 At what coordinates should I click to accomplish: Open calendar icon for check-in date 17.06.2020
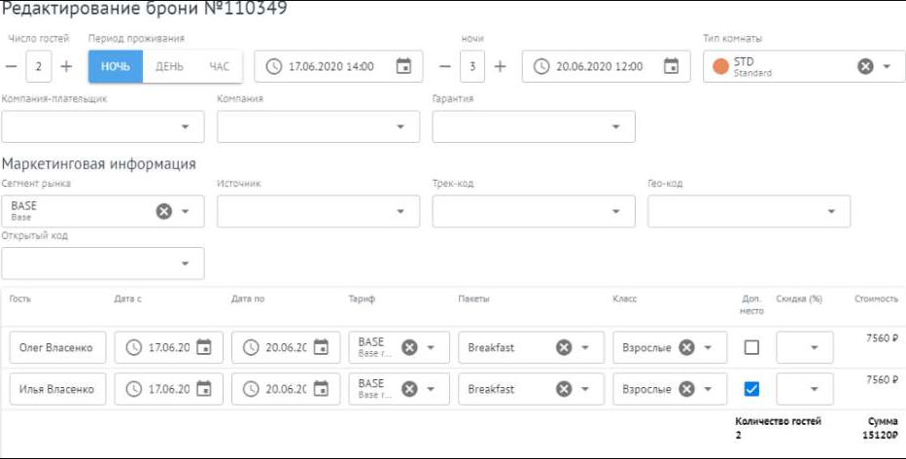tap(403, 66)
